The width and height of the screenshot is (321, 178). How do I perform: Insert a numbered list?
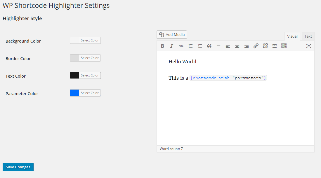click(200, 46)
